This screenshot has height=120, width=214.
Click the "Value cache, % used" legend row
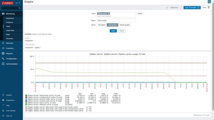73,103
